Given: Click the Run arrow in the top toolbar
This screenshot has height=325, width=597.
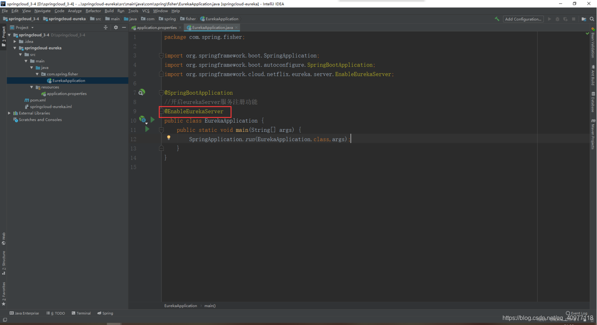Looking at the screenshot, I should pyautogui.click(x=549, y=19).
